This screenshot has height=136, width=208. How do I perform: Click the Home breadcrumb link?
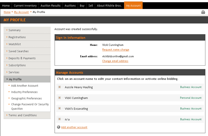tap(7, 12)
